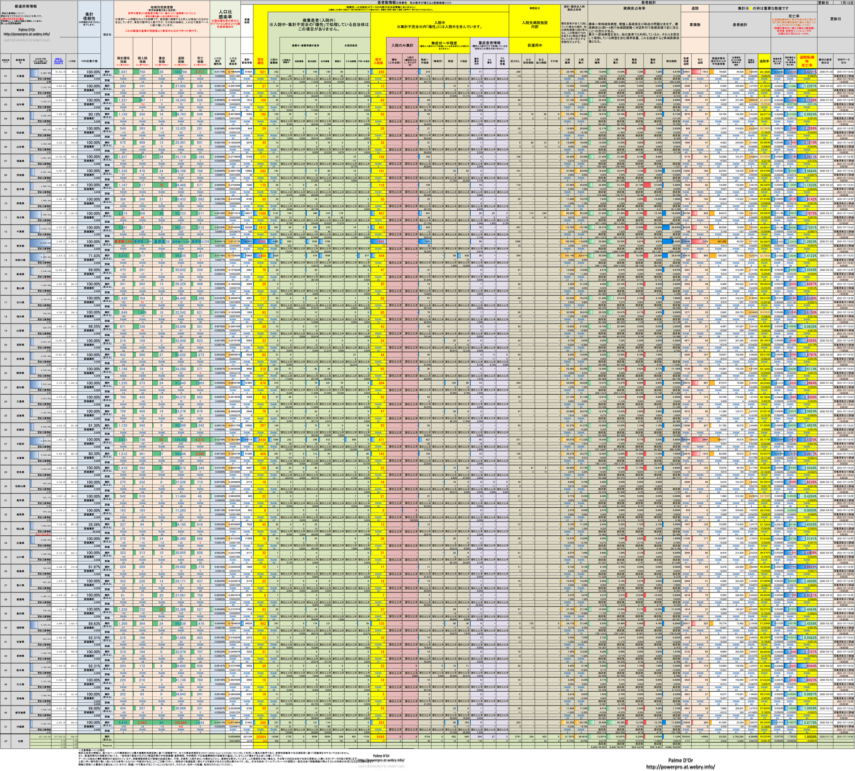Image resolution: width=855 pixels, height=771 pixels.
Task: Select the Reserve row label
Action: tap(107, 745)
